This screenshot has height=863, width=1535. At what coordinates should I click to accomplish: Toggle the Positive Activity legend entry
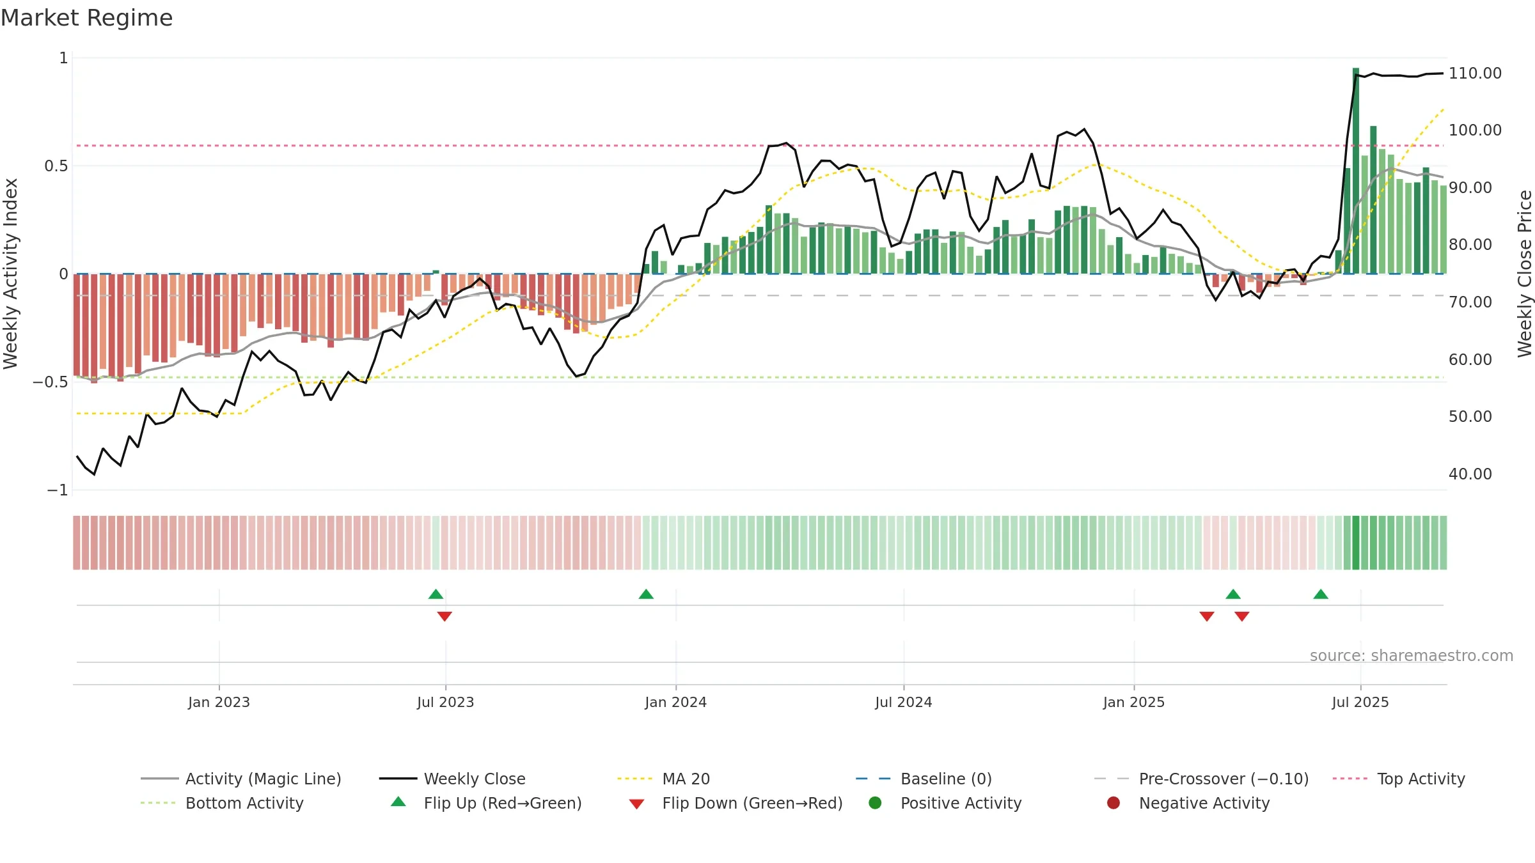945,803
